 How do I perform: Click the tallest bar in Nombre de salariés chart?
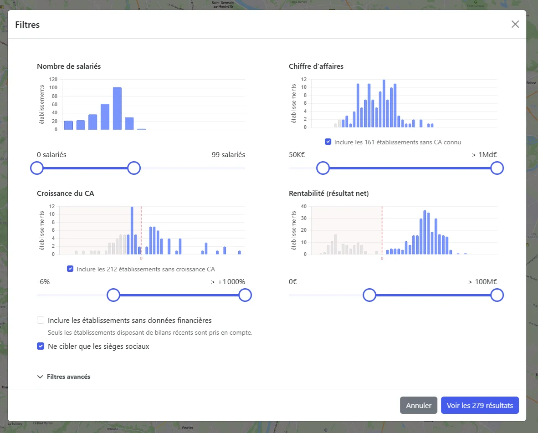(117, 108)
